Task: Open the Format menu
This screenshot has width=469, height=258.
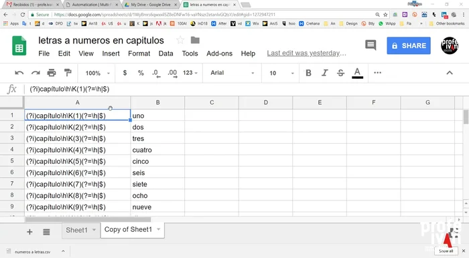Action: click(x=139, y=53)
